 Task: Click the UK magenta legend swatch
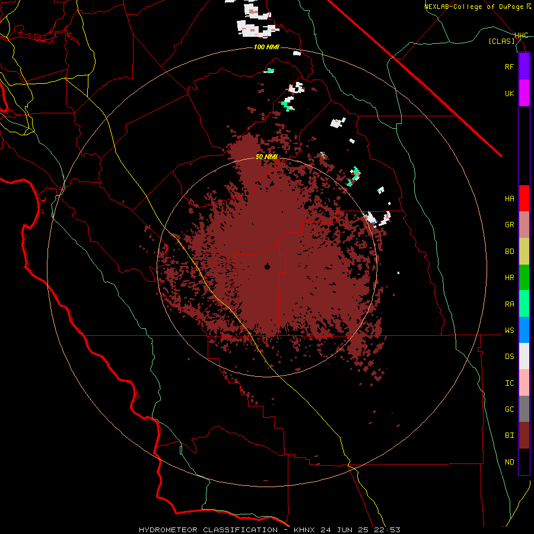tap(524, 93)
